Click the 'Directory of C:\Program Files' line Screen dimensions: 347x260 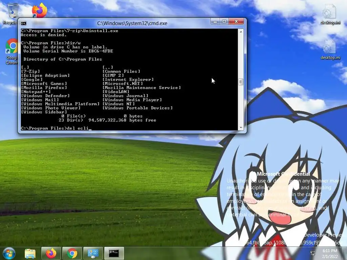63,59
